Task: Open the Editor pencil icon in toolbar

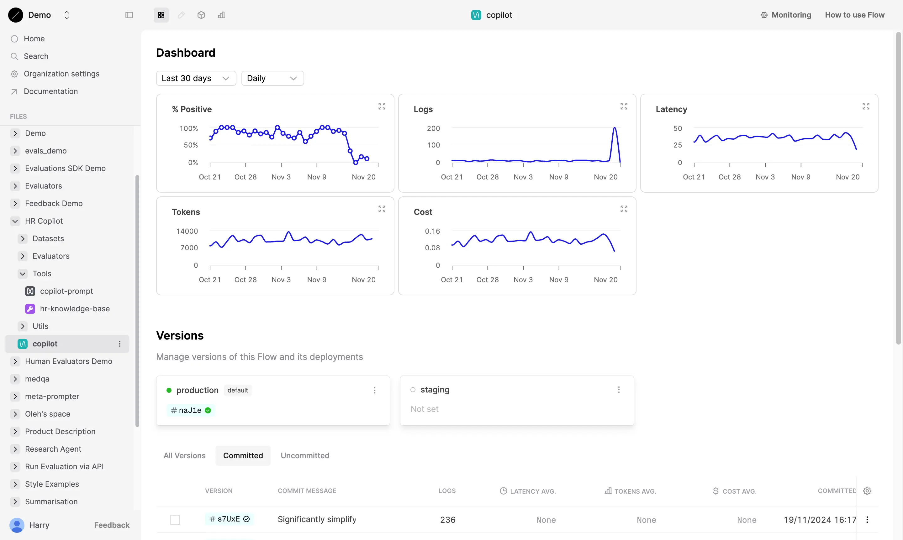Action: pyautogui.click(x=181, y=15)
